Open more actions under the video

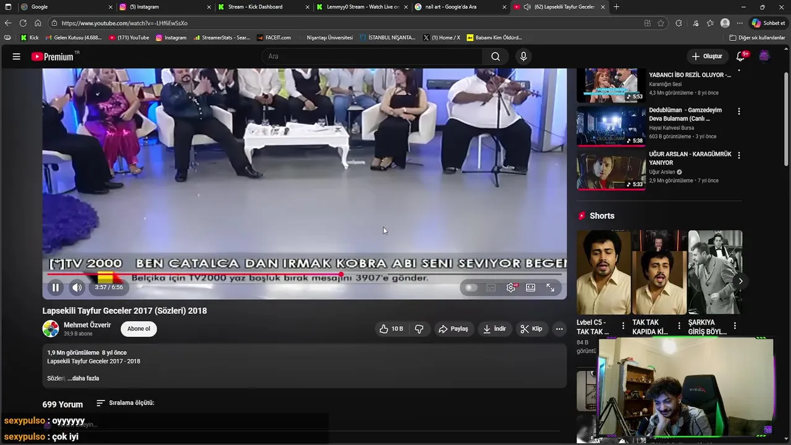559,329
